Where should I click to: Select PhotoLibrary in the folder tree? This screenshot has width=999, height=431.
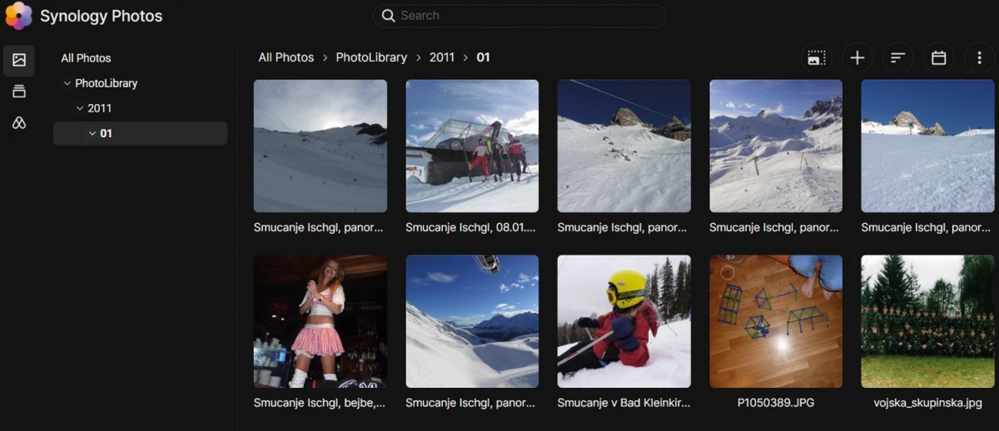tap(107, 83)
